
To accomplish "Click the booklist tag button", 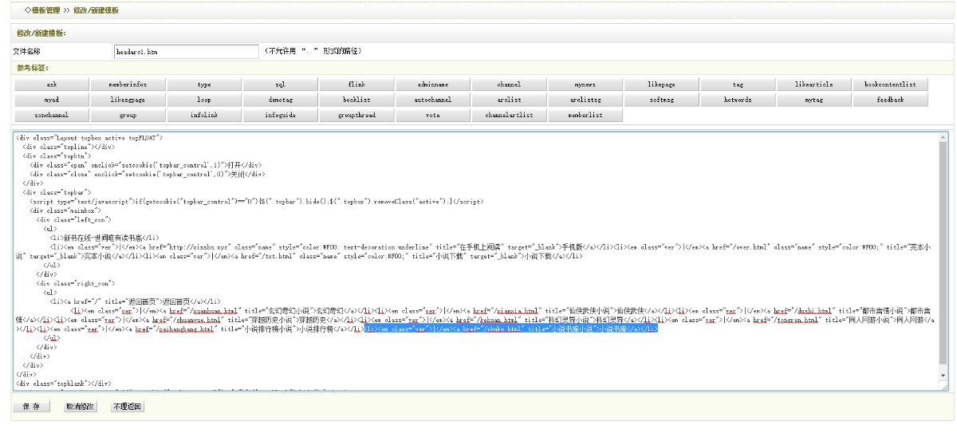I will pyautogui.click(x=356, y=100).
